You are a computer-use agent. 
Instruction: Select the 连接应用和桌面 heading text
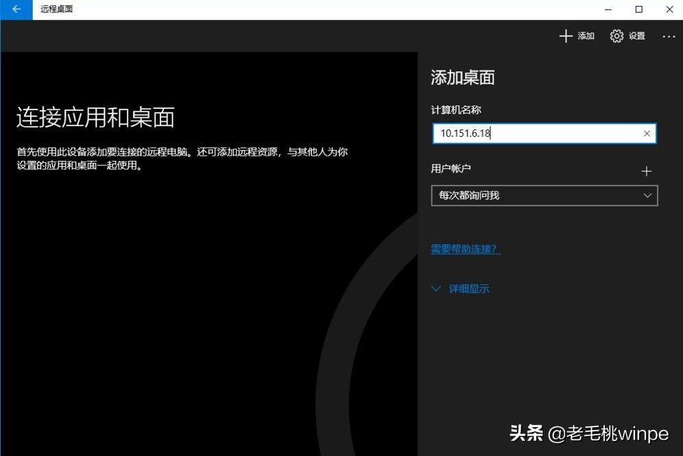[95, 118]
